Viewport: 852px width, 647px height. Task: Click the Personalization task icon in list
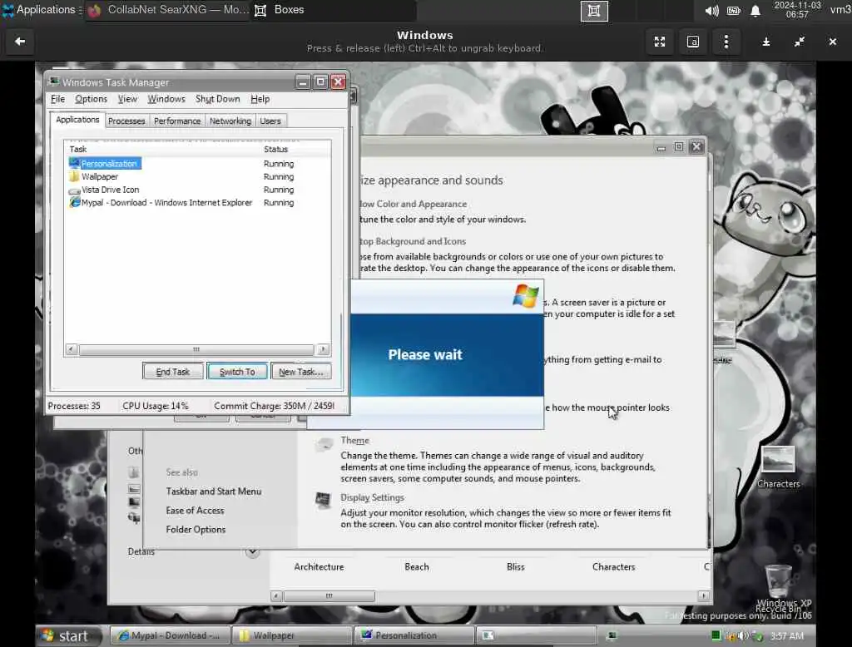[74, 164]
